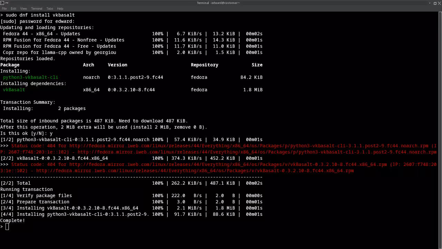
Task: Open the Edit menu
Action: [x=13, y=9]
